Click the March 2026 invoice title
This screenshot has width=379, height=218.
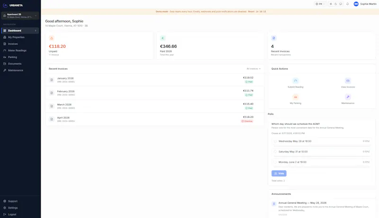[x=64, y=105]
